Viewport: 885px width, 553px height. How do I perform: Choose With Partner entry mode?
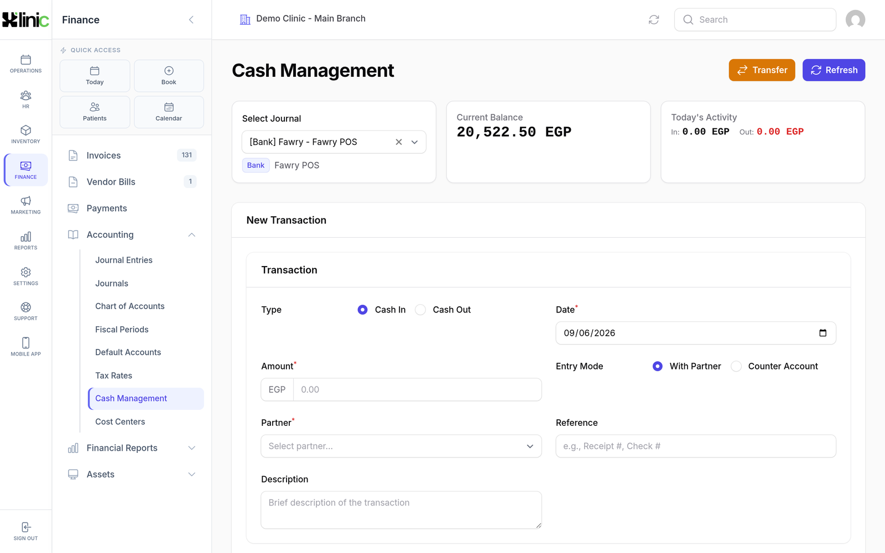657,366
